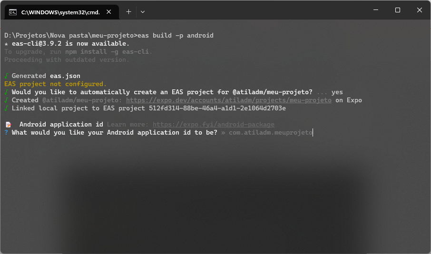Click the blue question mark prompt icon
431x254 pixels.
(x=6, y=133)
